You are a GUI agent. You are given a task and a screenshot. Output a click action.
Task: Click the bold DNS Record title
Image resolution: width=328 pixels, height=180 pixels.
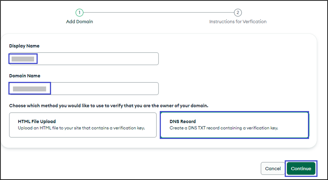pyautogui.click(x=183, y=121)
